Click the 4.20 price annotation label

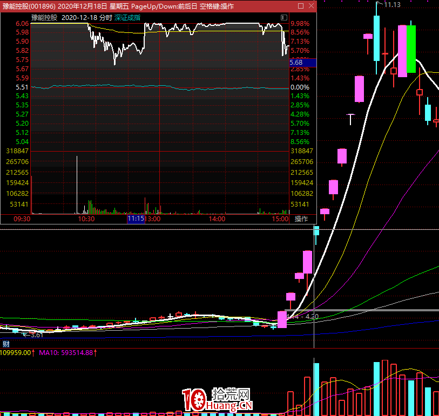click(312, 316)
